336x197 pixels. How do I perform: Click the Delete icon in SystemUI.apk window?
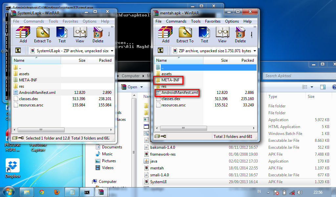(x=98, y=34)
